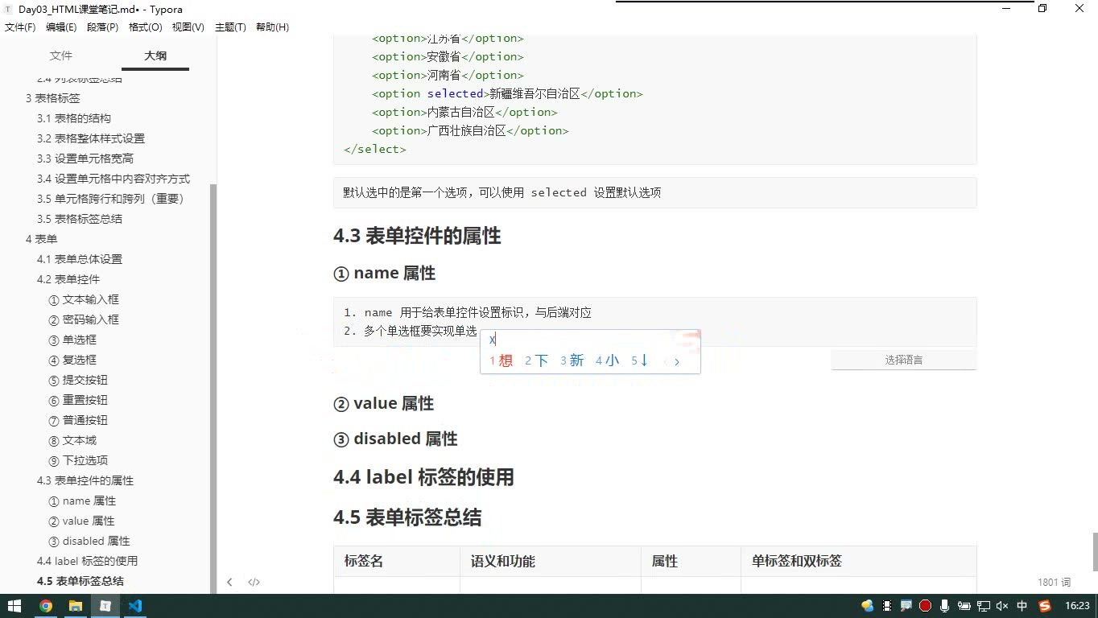This screenshot has width=1098, height=618.
Task: Click the 选择语言 code language field
Action: click(903, 360)
